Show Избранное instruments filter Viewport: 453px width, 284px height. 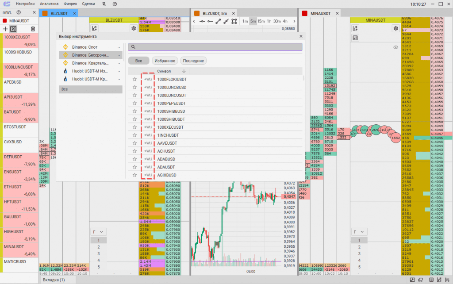pos(165,61)
